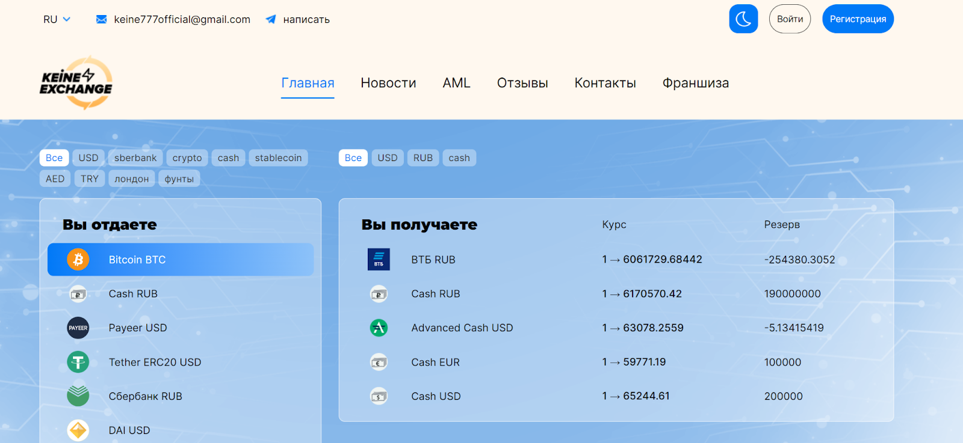963x443 pixels.
Task: Open the keine777official@gmail.com email link
Action: pyautogui.click(x=182, y=19)
